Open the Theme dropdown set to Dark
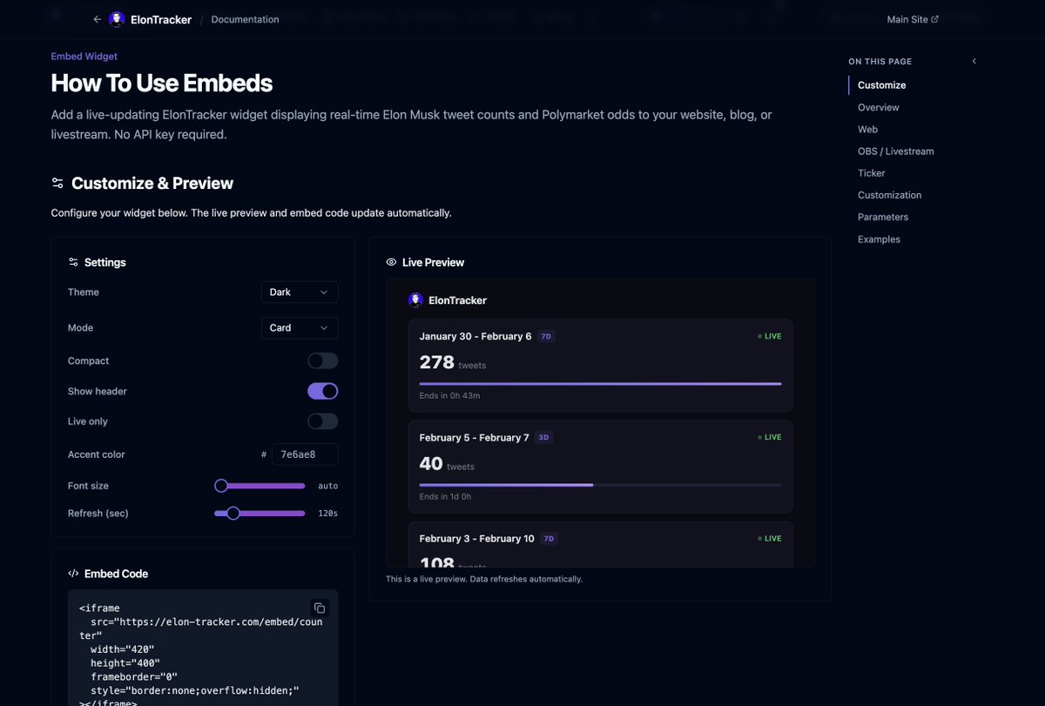Screen dimensions: 1045x706 point(300,292)
